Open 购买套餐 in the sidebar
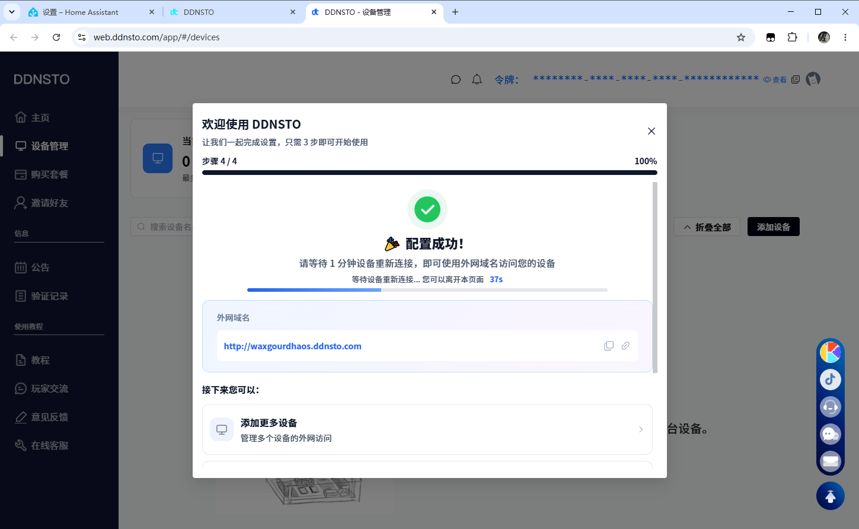This screenshot has width=859, height=529. point(41,174)
